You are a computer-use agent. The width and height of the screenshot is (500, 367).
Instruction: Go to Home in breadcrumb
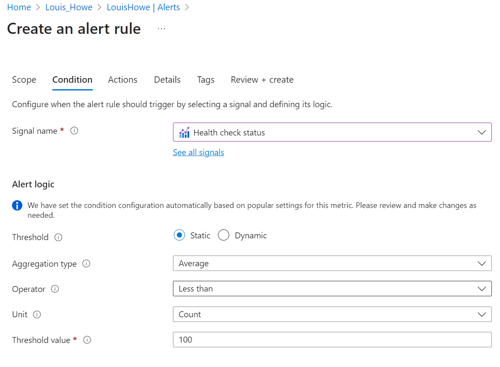(19, 7)
